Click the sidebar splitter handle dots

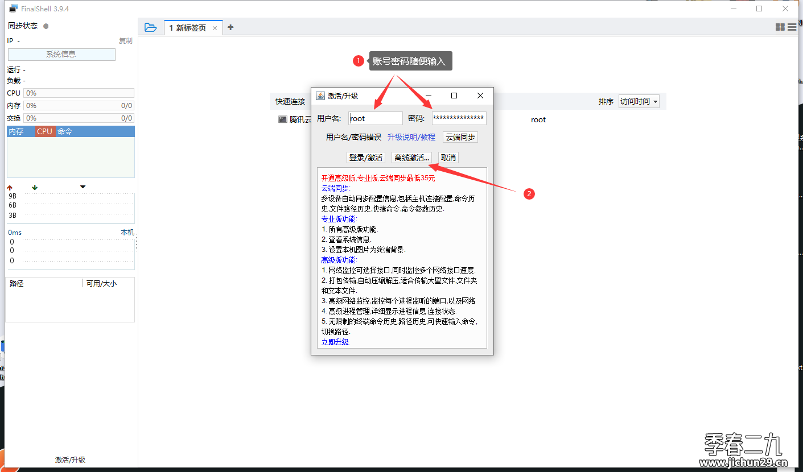point(137,243)
